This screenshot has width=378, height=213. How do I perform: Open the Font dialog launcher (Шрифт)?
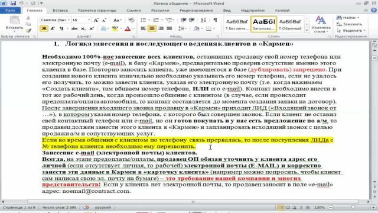(133, 37)
